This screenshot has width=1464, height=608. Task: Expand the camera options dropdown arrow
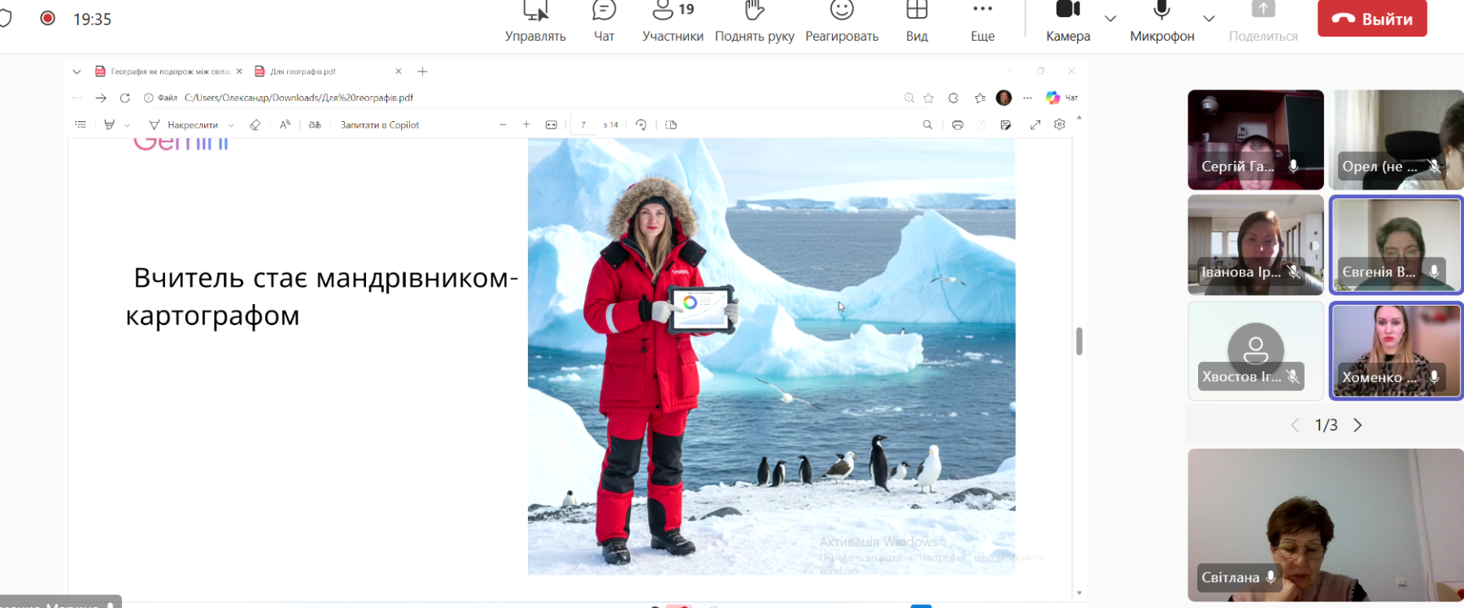tap(1110, 19)
